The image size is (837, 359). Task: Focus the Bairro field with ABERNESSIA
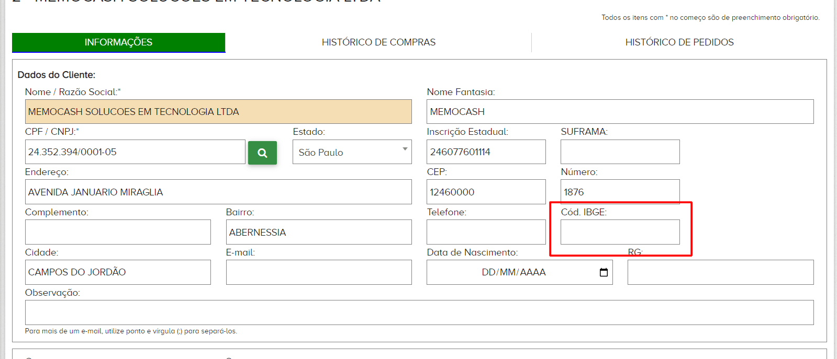coord(319,232)
